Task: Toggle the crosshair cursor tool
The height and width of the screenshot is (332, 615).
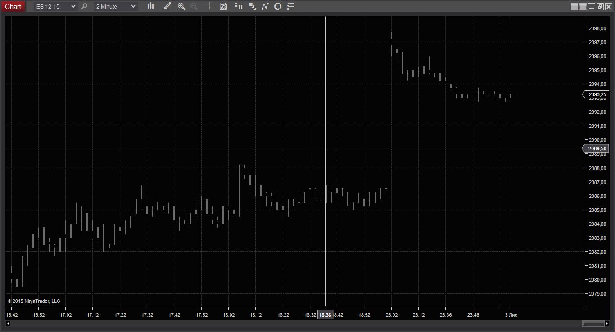Action: 209,6
